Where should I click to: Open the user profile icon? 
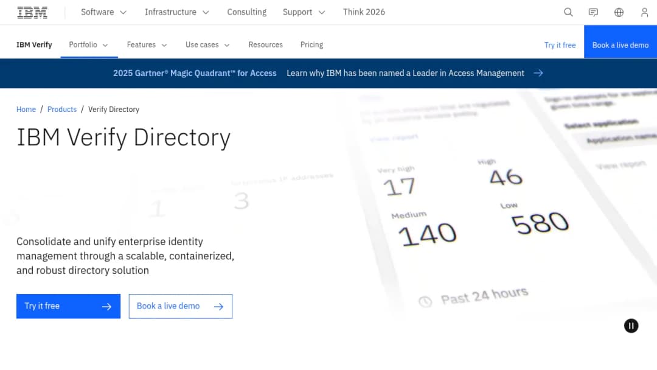pyautogui.click(x=644, y=12)
